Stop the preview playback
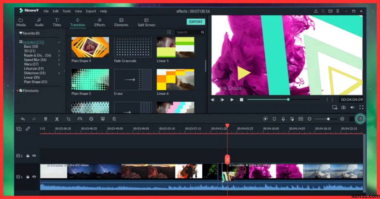Screen dimensions: 380x199 click(x=241, y=99)
